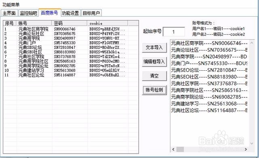Click the 账号检测 button
Screen dimensions: 259x158
click(x=154, y=90)
